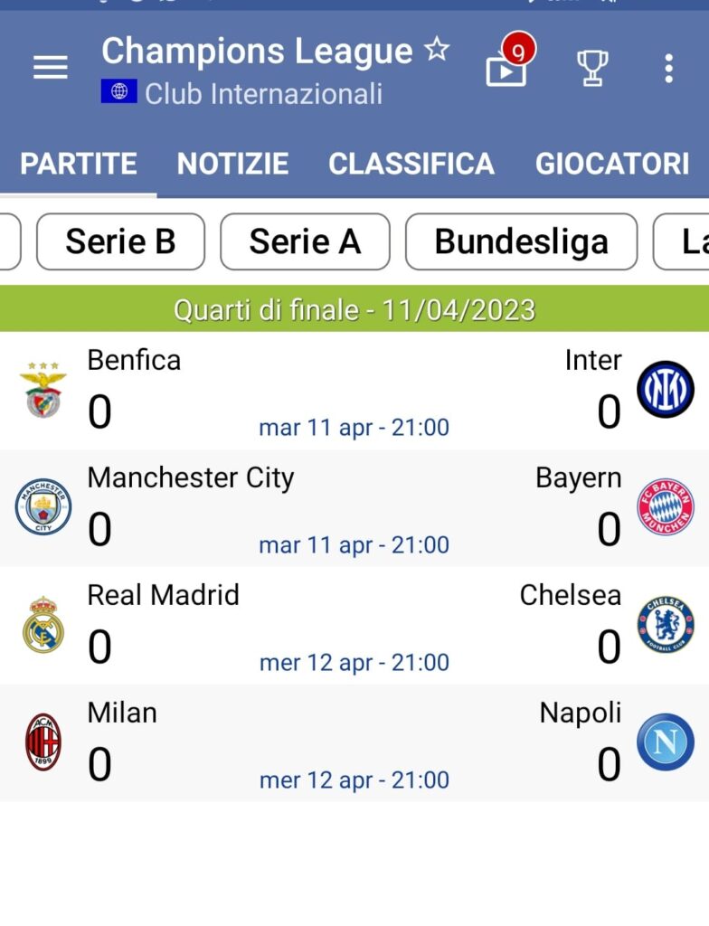Open the GIOCATORI tab
Screen dimensions: 709x926
(x=612, y=164)
